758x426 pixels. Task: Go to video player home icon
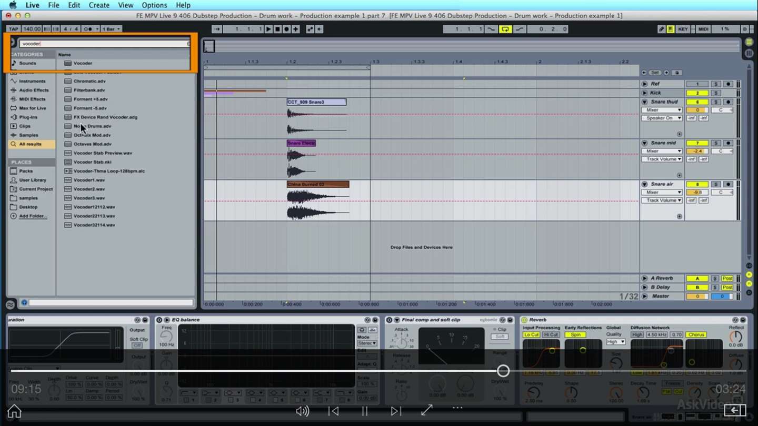[x=14, y=411]
